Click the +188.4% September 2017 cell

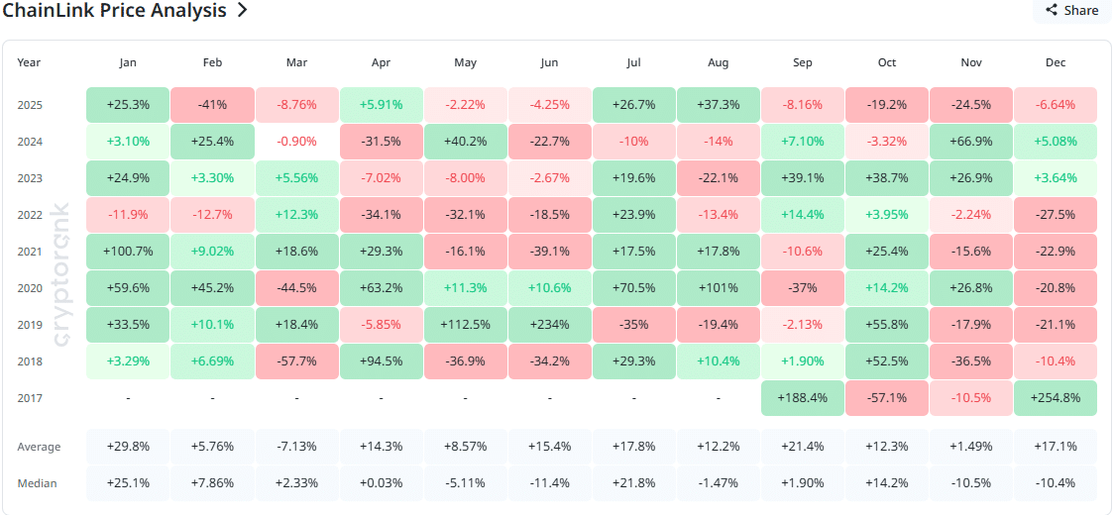click(x=803, y=398)
